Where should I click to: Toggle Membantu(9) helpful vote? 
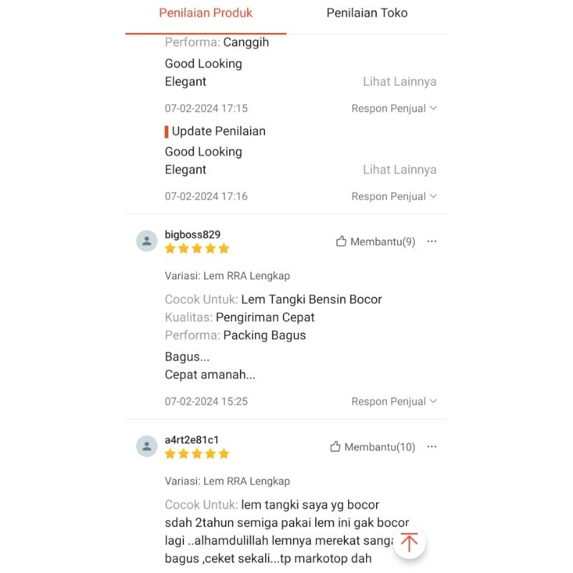[x=382, y=242]
